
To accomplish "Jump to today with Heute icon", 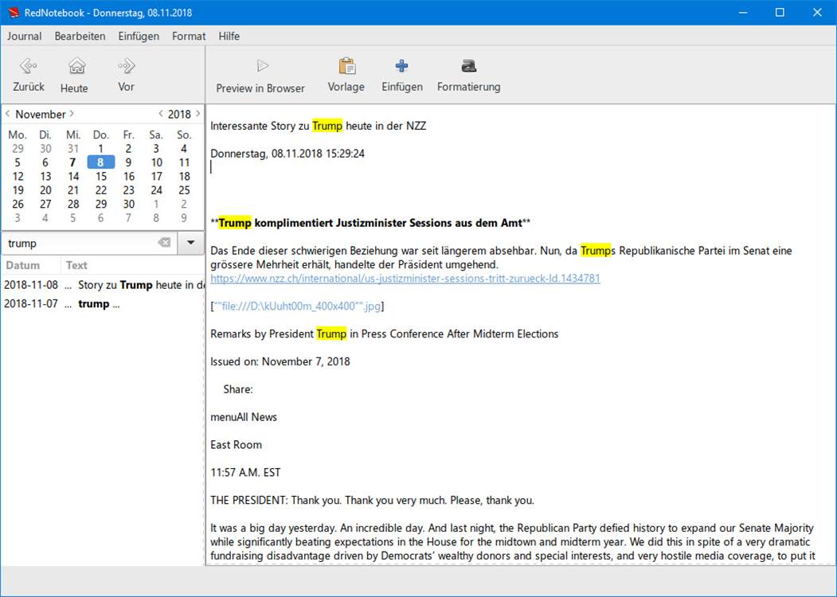I will coord(77,66).
